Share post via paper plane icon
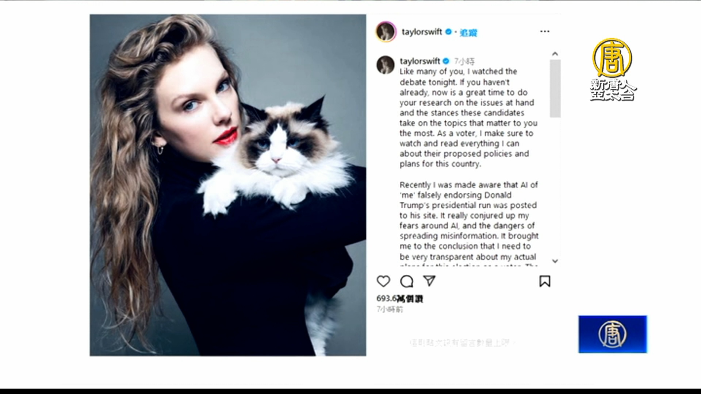Screen dimensions: 701x394 pos(429,281)
